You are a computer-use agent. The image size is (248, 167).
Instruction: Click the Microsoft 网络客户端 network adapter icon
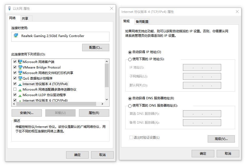pos(19,62)
